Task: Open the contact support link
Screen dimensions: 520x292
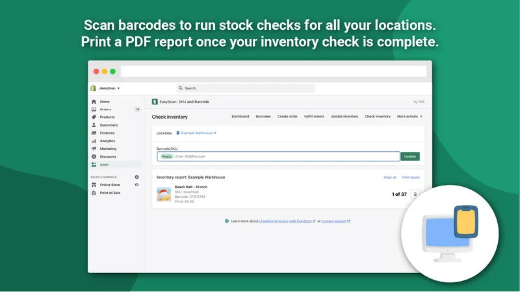Action: pos(335,221)
